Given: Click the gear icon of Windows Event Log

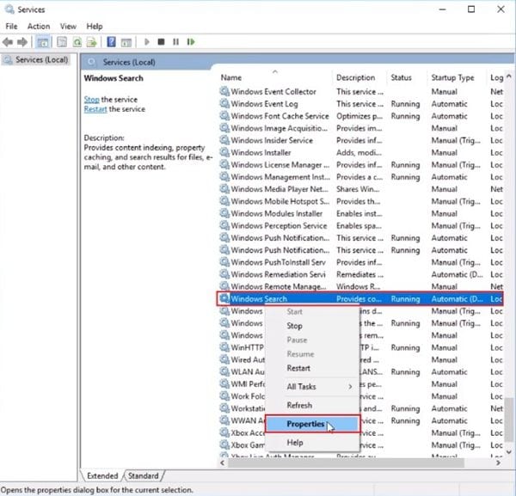Looking at the screenshot, I should click(224, 104).
